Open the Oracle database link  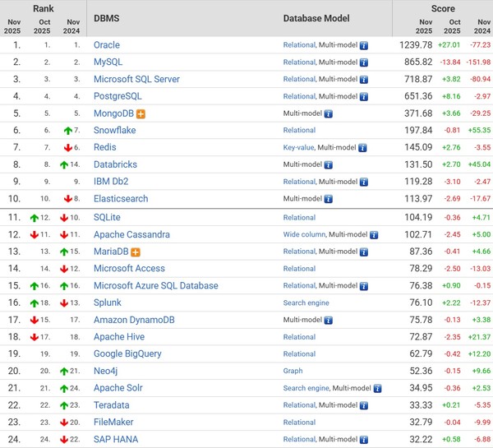pyautogui.click(x=107, y=45)
